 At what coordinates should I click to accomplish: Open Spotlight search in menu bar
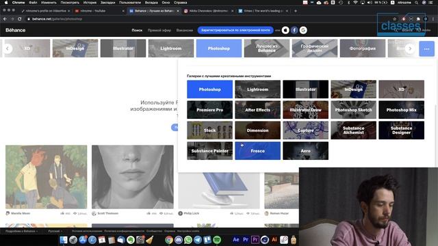(417, 3)
